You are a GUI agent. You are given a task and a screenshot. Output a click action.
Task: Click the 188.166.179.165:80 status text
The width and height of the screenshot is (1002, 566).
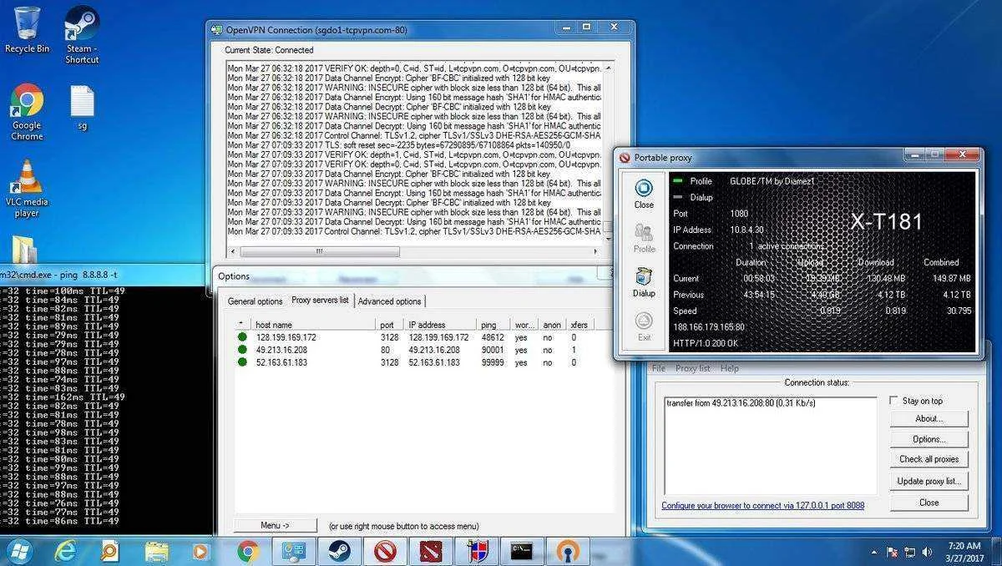click(709, 327)
